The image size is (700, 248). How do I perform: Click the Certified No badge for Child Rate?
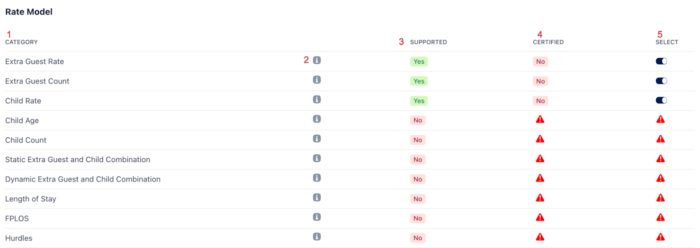540,101
